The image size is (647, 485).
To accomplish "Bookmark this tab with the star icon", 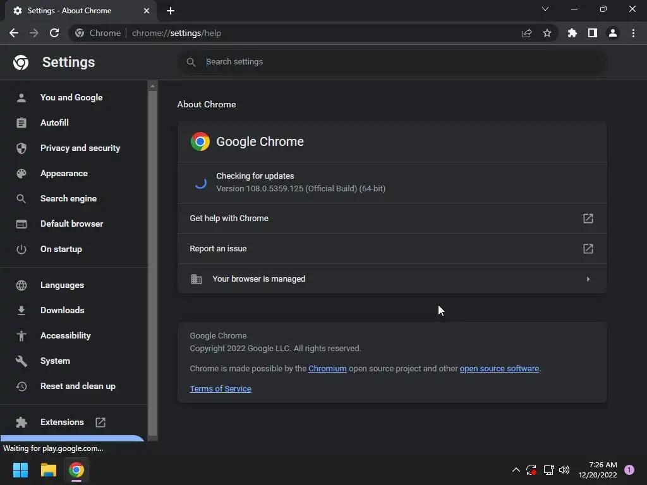I will click(x=547, y=33).
